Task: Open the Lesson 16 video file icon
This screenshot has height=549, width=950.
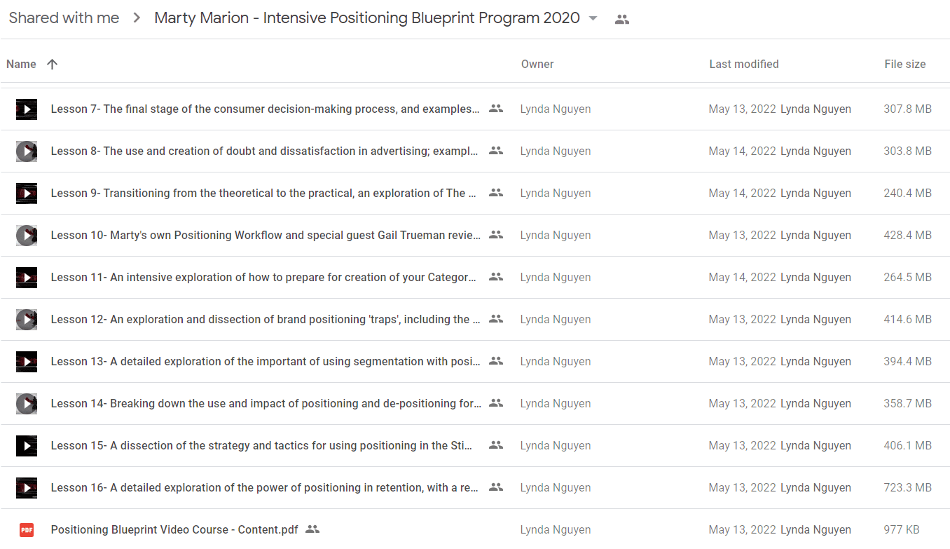Action: tap(27, 488)
